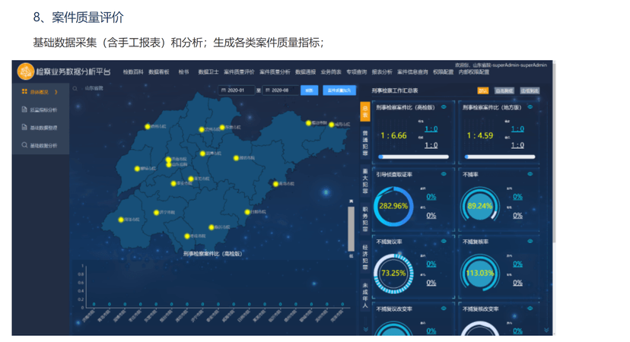Click the progress bar under 1 : 4.59

coord(500,157)
